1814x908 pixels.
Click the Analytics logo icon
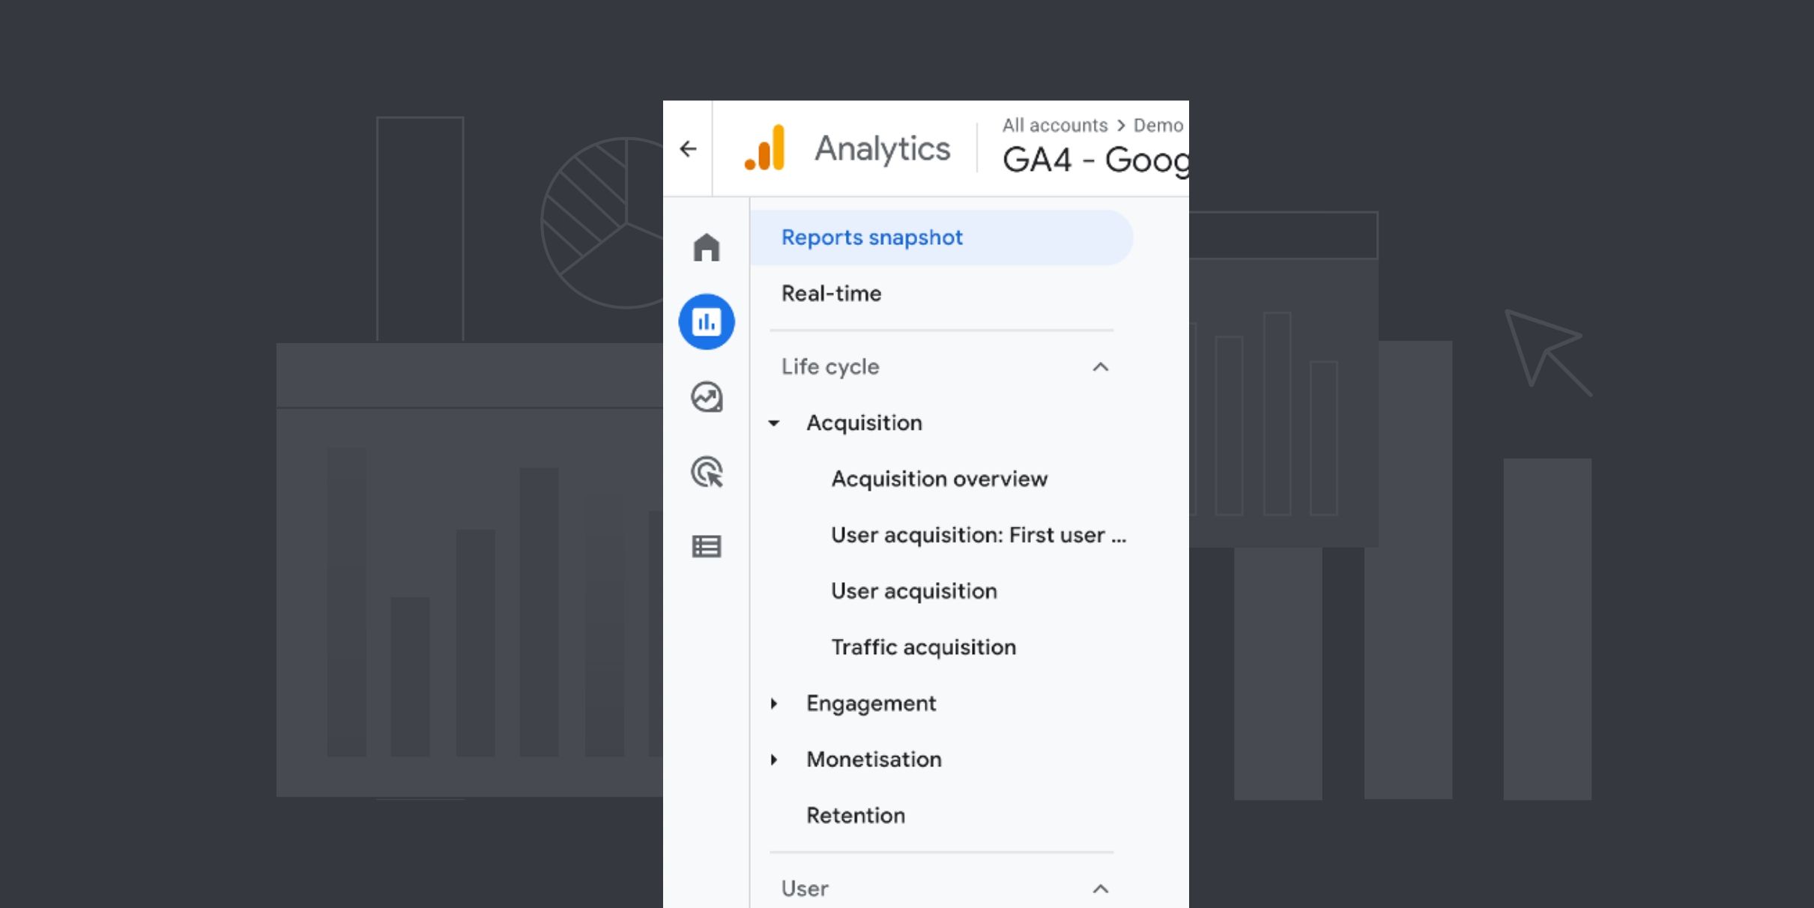[x=765, y=148]
